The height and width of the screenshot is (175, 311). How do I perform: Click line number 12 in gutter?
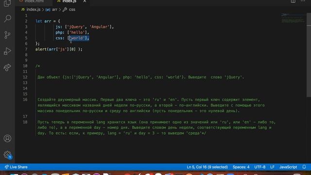(x=25, y=77)
